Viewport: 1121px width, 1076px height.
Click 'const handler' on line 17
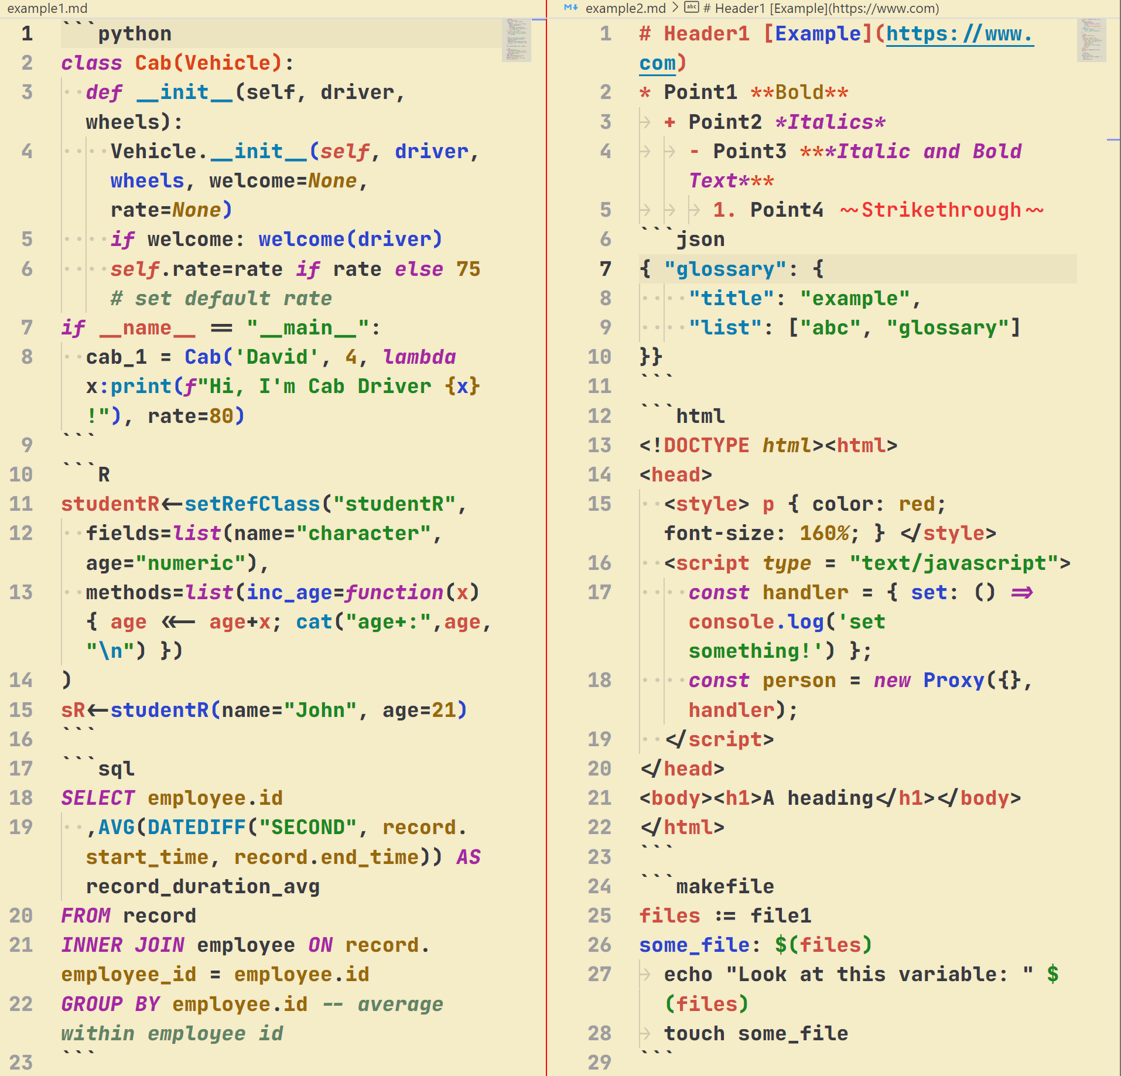tap(768, 592)
